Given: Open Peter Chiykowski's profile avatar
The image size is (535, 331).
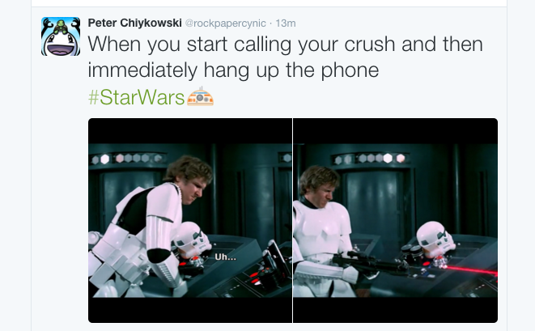Looking at the screenshot, I should coord(61,36).
